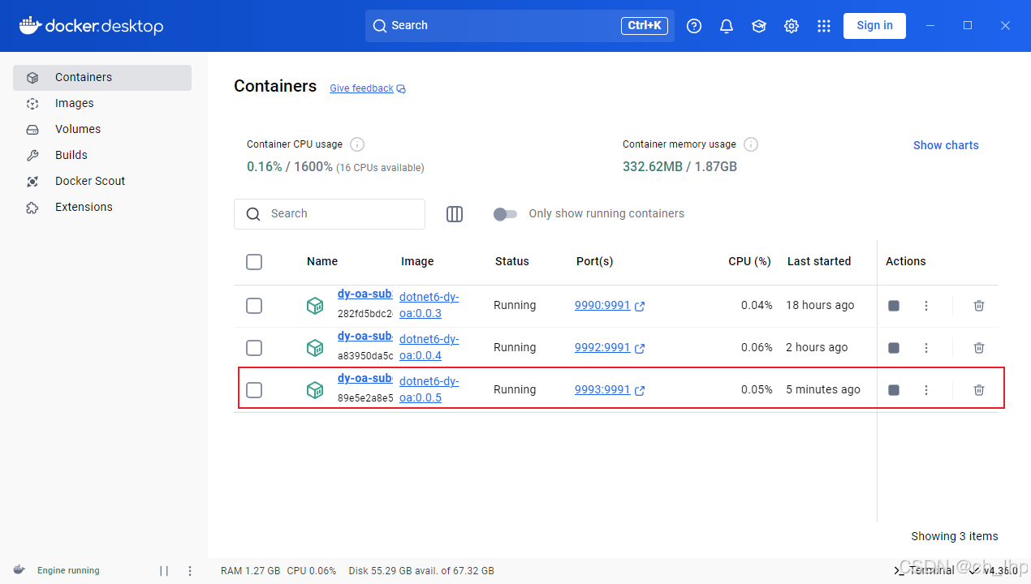Delete the oa:0.0.4 container with trash icon

coord(979,348)
